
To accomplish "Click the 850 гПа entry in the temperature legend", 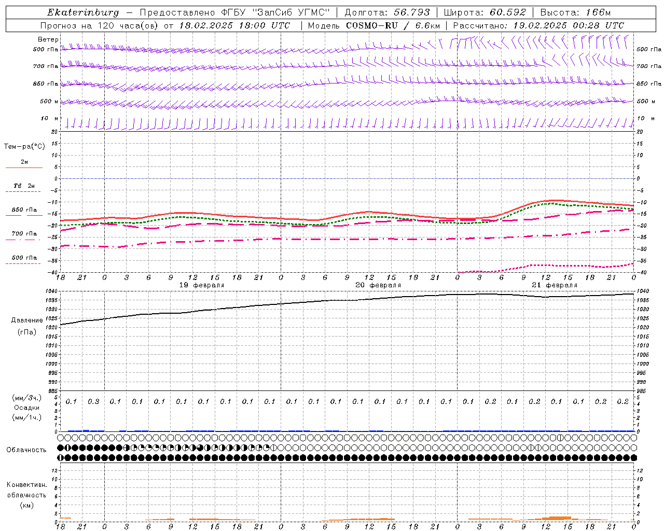I will [x=24, y=210].
